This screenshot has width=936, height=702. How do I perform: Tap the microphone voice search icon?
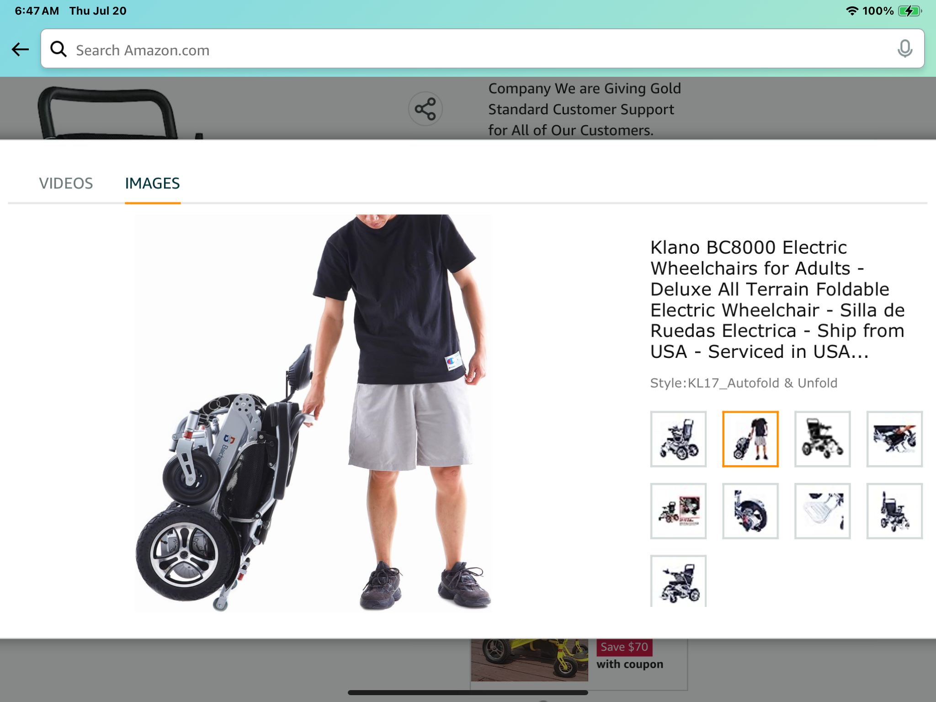click(904, 49)
